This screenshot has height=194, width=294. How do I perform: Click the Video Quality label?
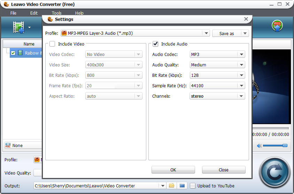click(18, 173)
